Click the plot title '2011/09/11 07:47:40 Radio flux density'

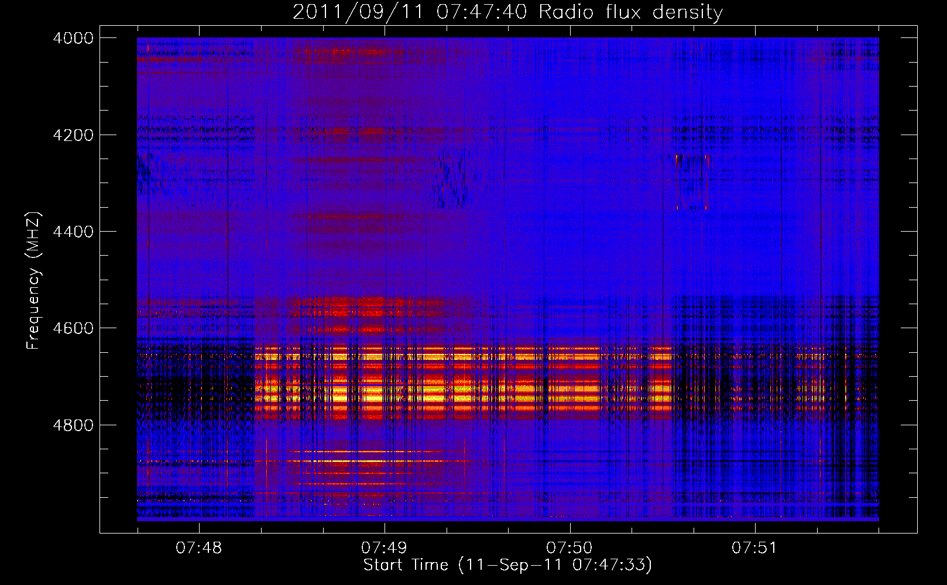tap(507, 12)
